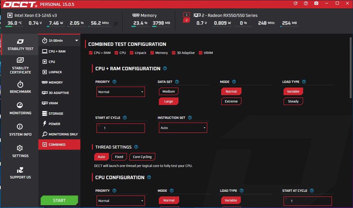Click help icon beside CPU + RAM Mode
Image resolution: width=353 pixels, height=208 pixels.
234,82
